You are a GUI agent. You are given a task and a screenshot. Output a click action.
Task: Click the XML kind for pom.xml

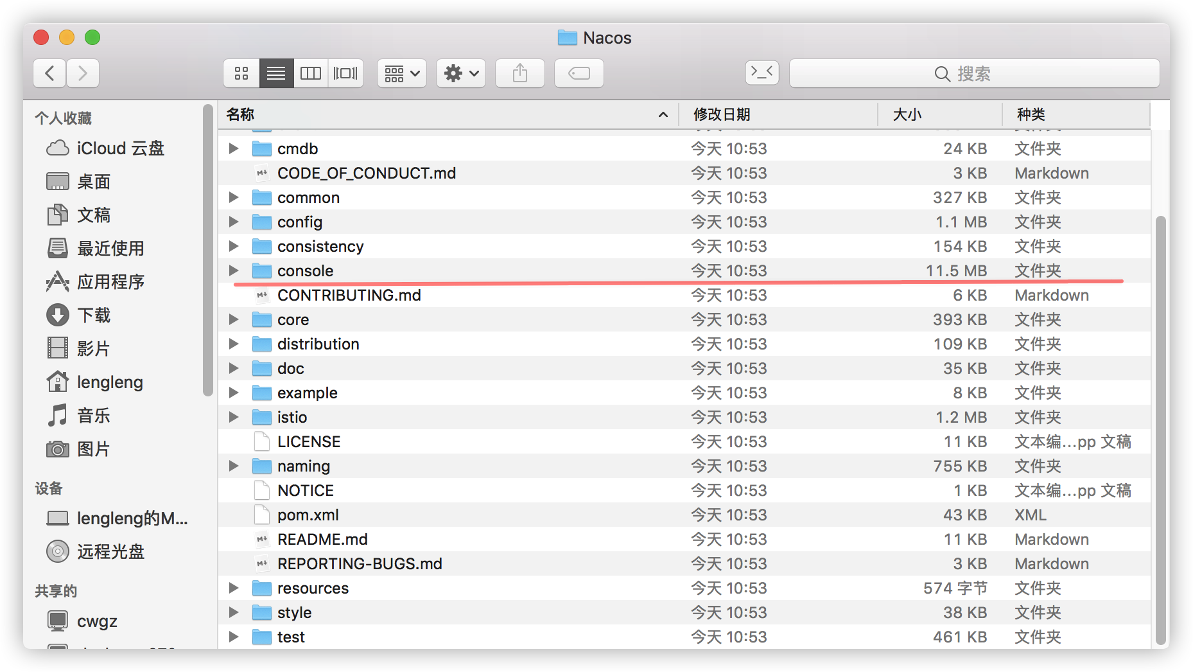tap(1031, 515)
